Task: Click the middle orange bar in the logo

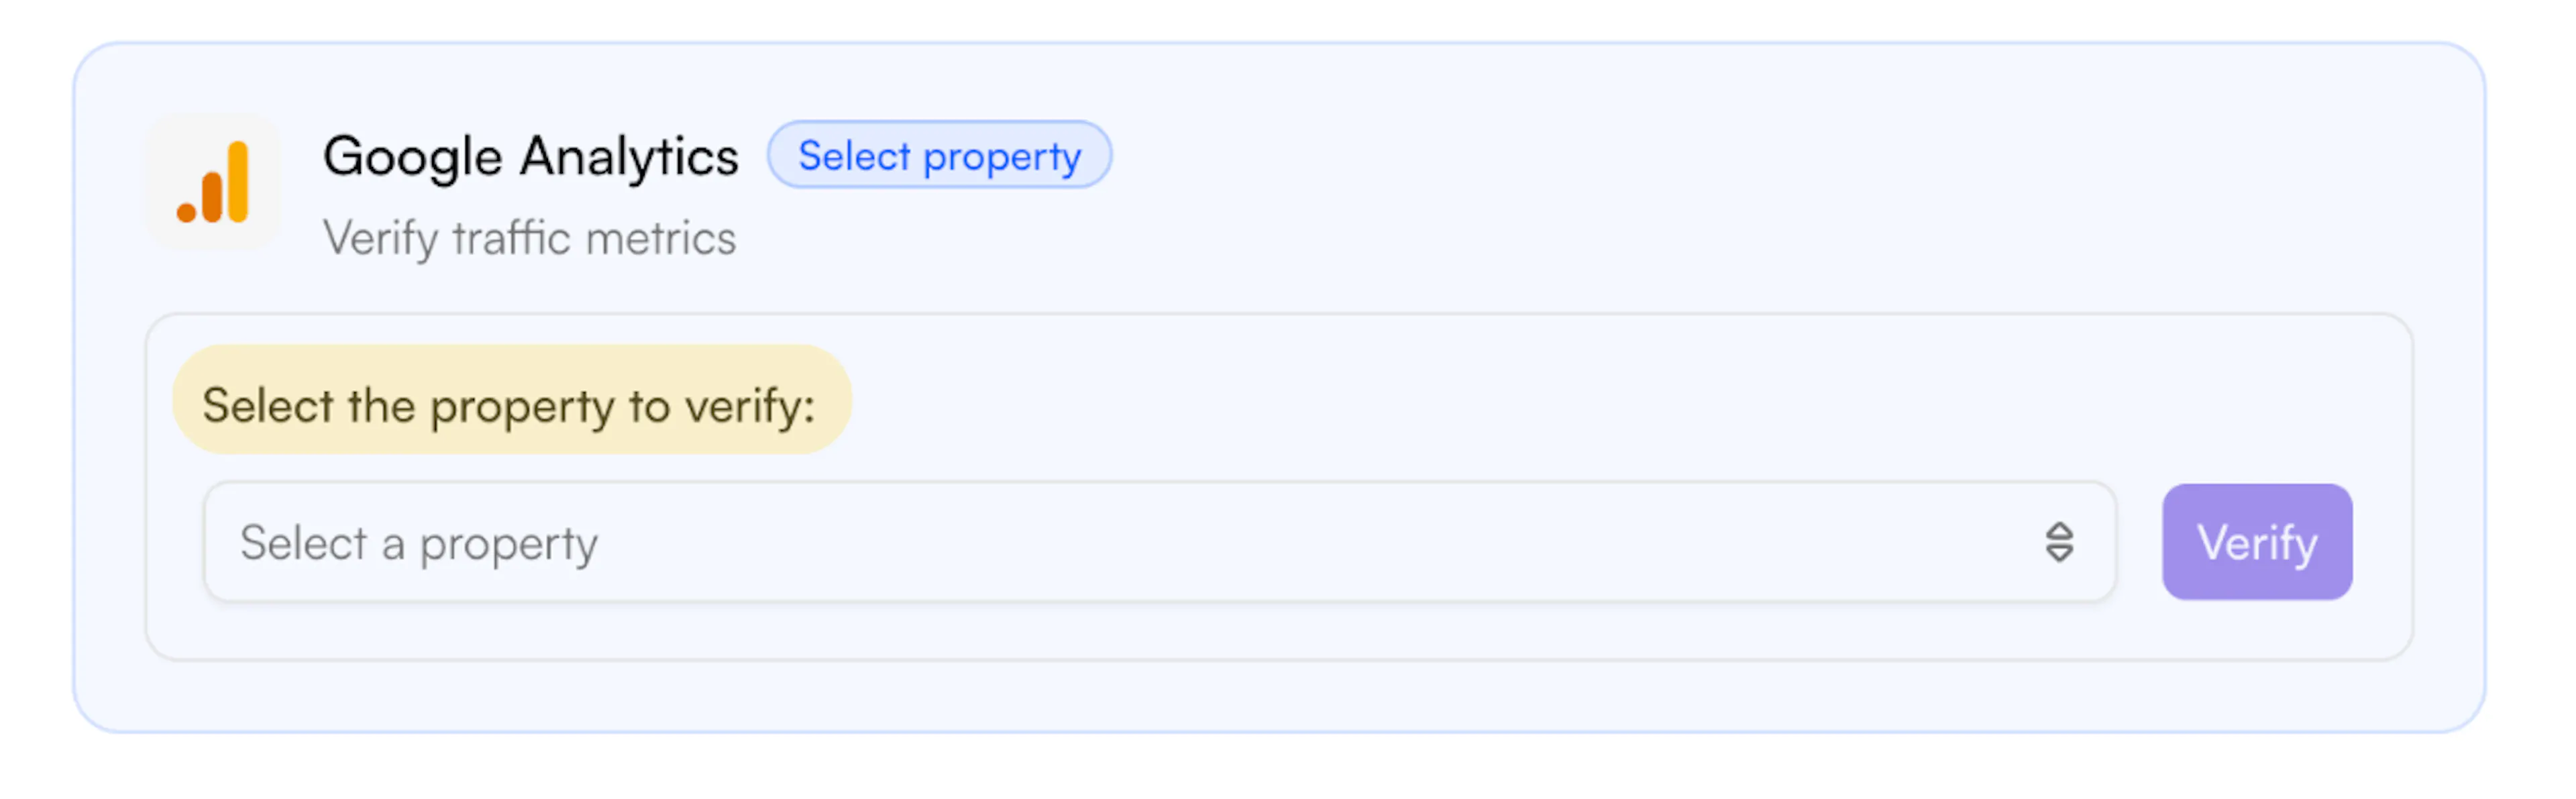Action: [212, 196]
